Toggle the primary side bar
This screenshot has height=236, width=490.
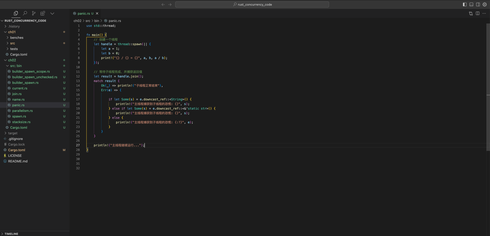click(x=464, y=5)
